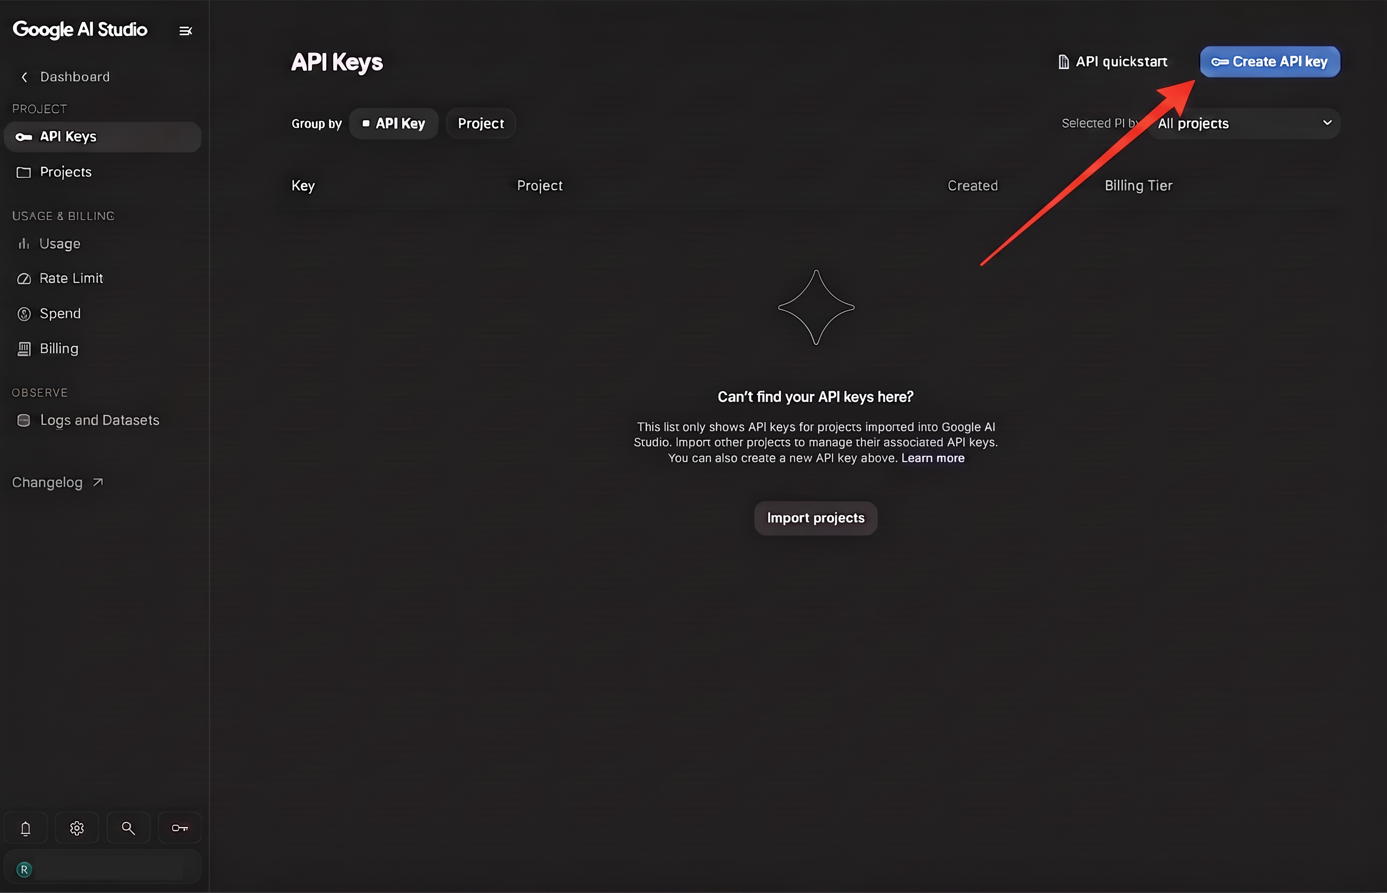Screen dimensions: 1387x893
Task: Click the Billing receipt icon
Action: (x=24, y=348)
